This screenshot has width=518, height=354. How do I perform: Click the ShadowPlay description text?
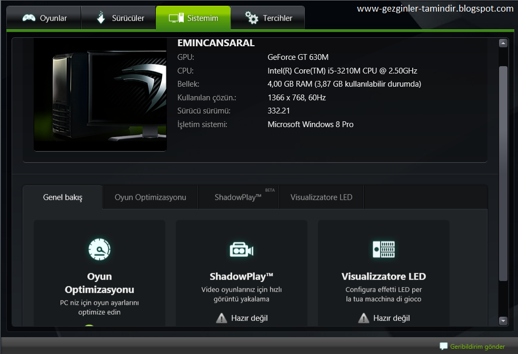(x=242, y=294)
